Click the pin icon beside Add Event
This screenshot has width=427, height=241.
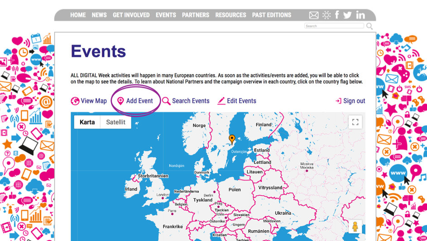point(120,101)
